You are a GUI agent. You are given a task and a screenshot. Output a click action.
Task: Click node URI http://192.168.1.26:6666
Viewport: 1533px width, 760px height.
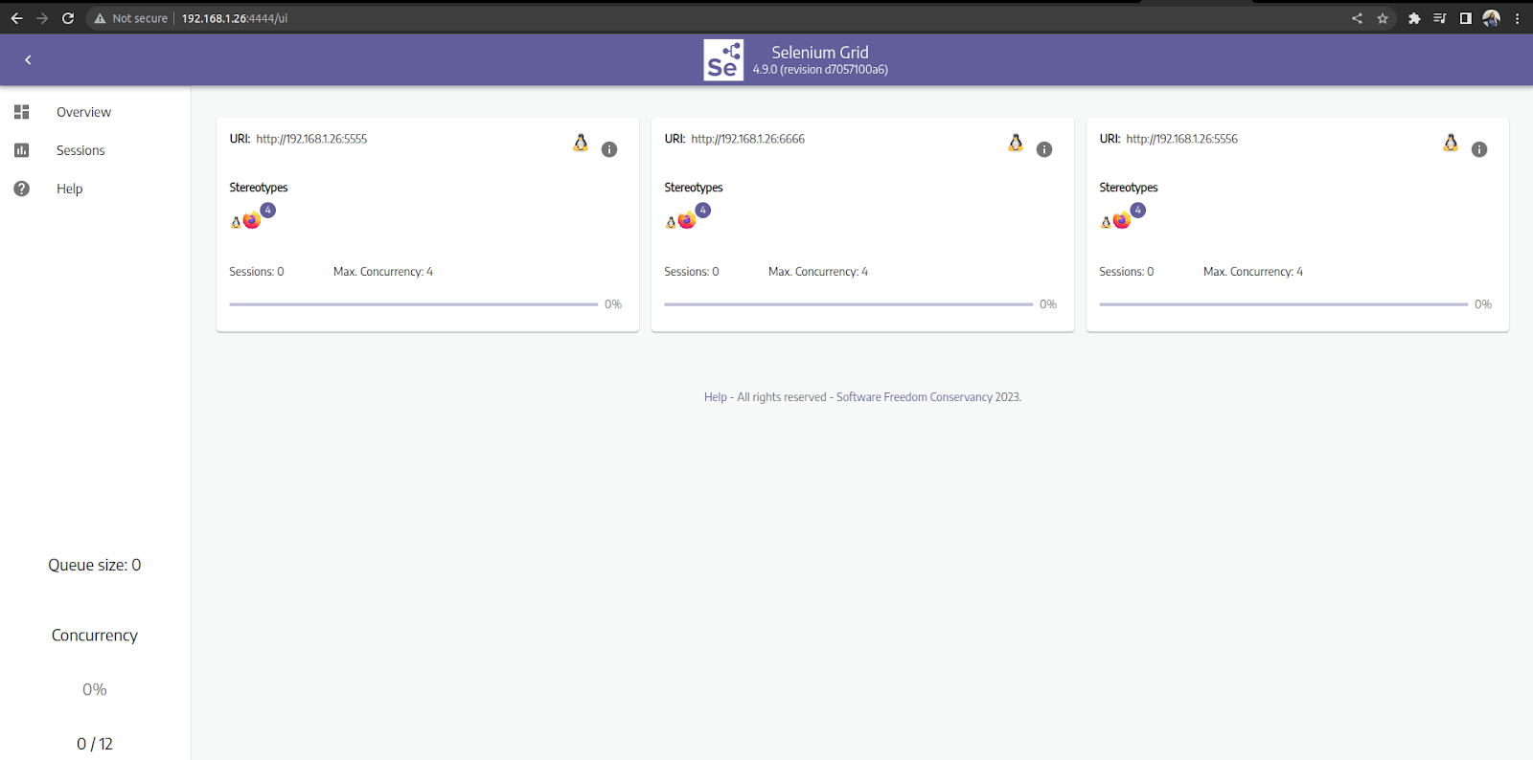coord(747,139)
